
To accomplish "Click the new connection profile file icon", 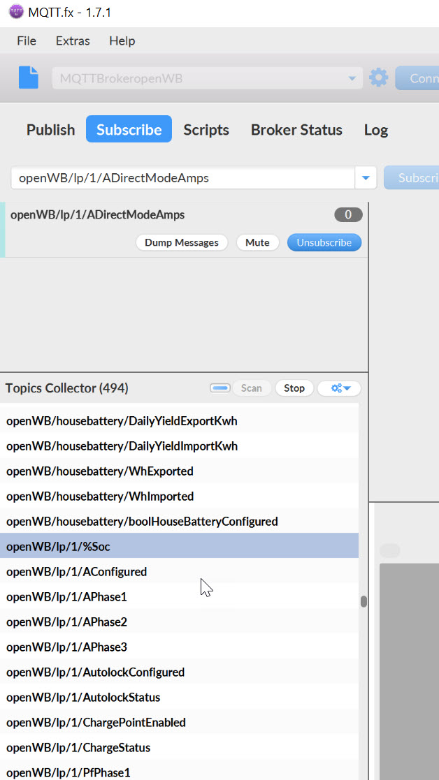I will 29,78.
